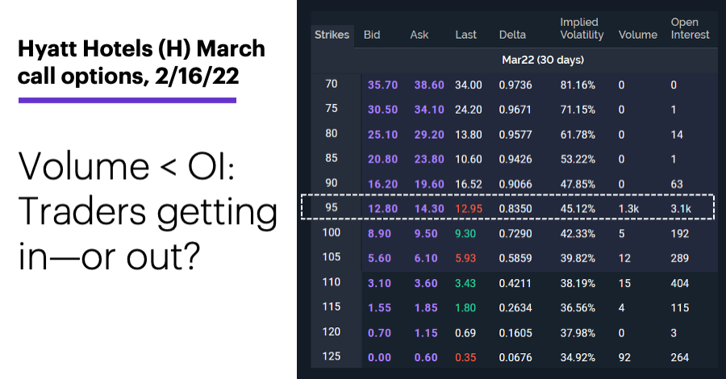The image size is (726, 379).
Task: Click open interest 3.1k value
Action: click(x=681, y=209)
